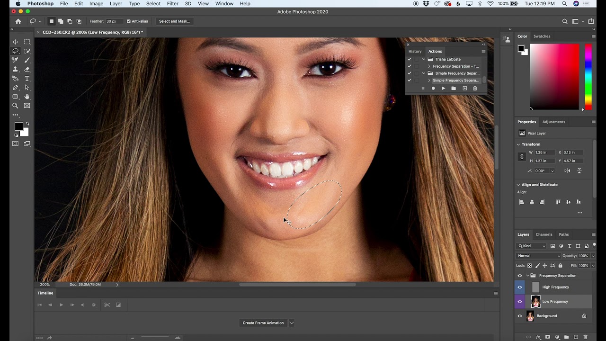Image resolution: width=606 pixels, height=341 pixels.
Task: Select the Rectangular Marquee tool
Action: point(27,42)
